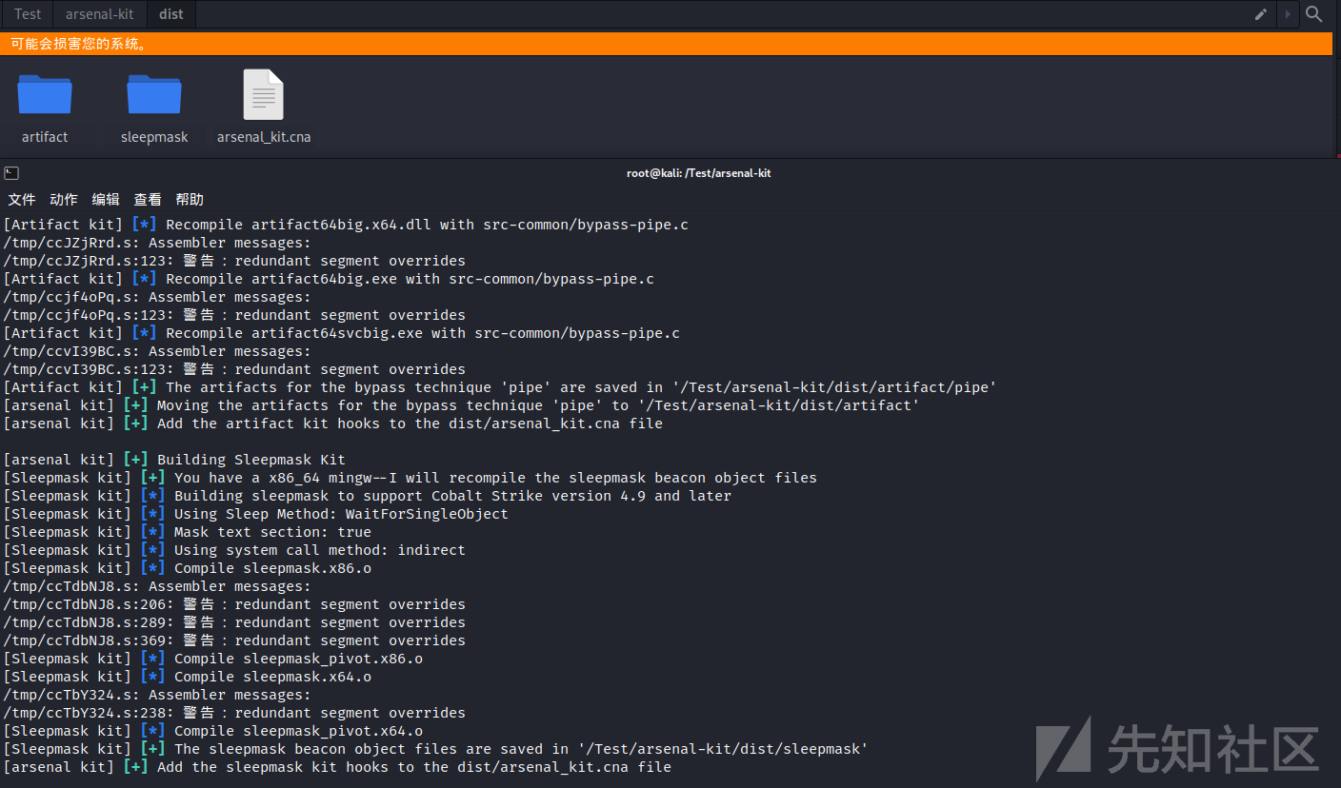Click the line /tmp/ccTbY324.s:238 warning
The height and width of the screenshot is (788, 1341).
[234, 713]
